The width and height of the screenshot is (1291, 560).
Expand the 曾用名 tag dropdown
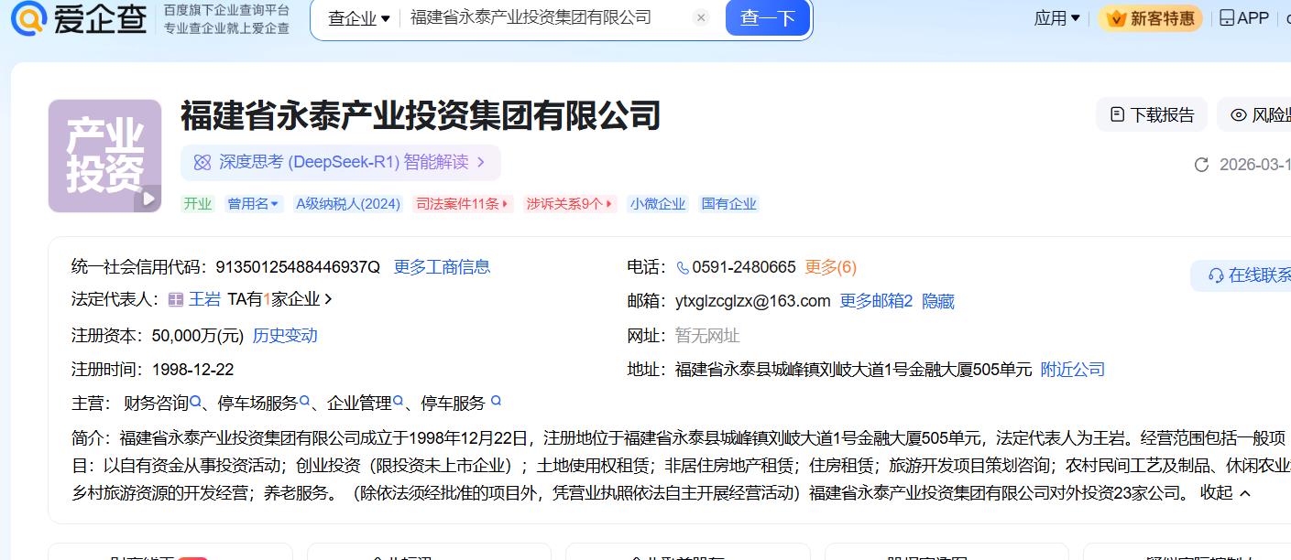[254, 204]
